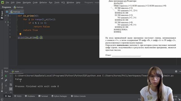Viewport: 181px width, 101px height.
Task: Open the Python Packages tab
Action: click(59, 96)
